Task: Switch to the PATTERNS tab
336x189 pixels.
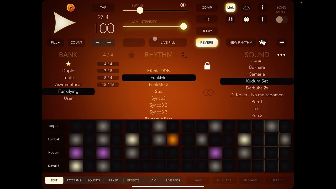Action: click(74, 180)
